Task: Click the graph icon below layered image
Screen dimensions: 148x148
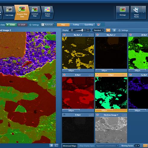Action: click(56, 145)
